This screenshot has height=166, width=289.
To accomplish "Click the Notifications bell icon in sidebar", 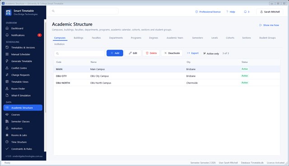I will 7,35.
